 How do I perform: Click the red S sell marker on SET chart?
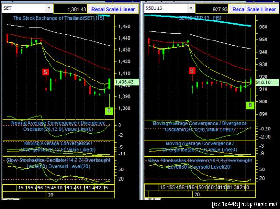point(46,72)
